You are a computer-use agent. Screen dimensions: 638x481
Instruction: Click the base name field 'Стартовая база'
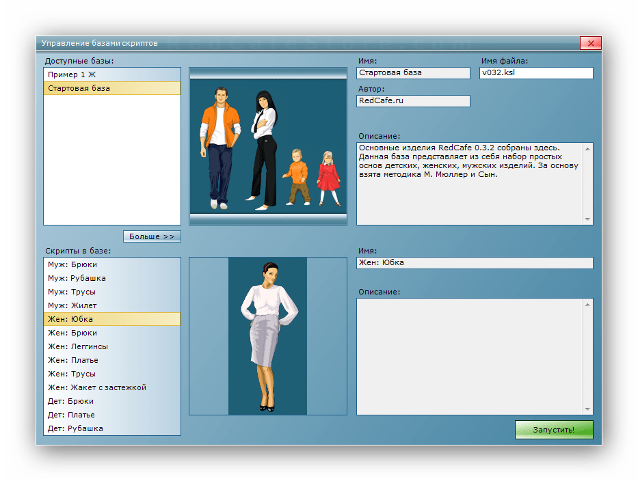[413, 73]
